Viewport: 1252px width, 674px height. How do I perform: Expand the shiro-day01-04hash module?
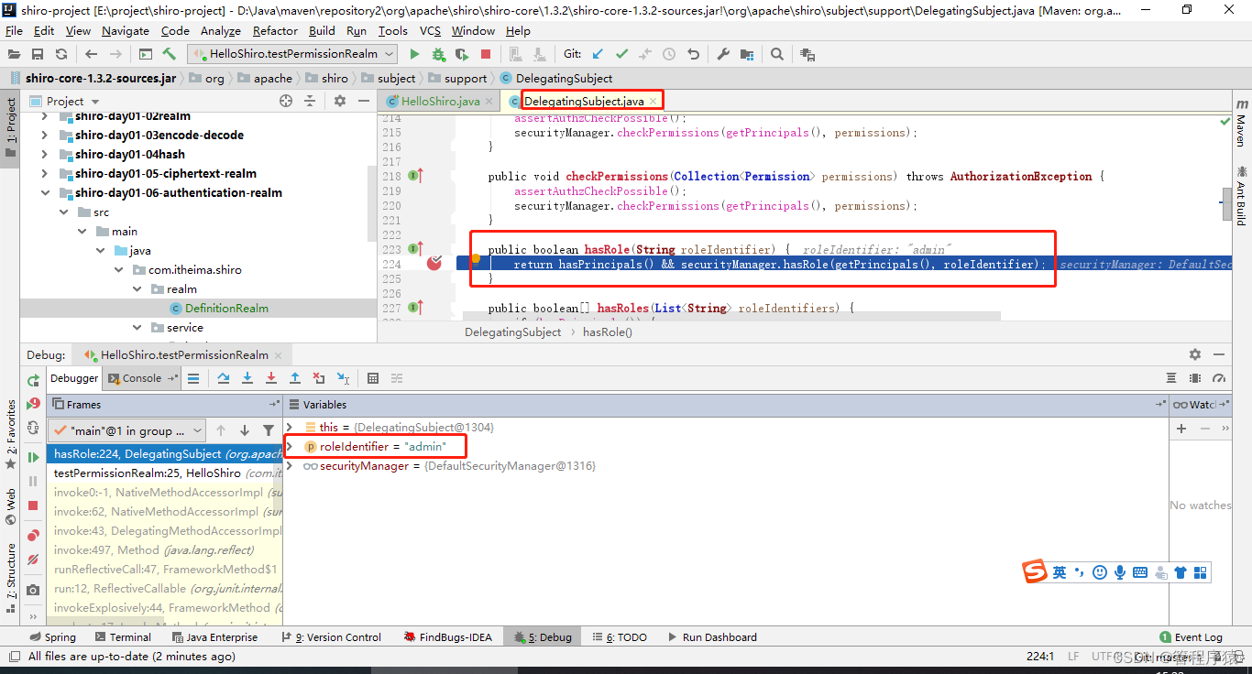tap(44, 155)
